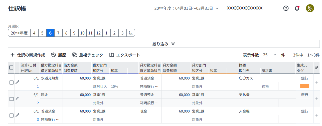Click the エクスポート button
The height and width of the screenshot is (126, 322).
[x=125, y=55]
